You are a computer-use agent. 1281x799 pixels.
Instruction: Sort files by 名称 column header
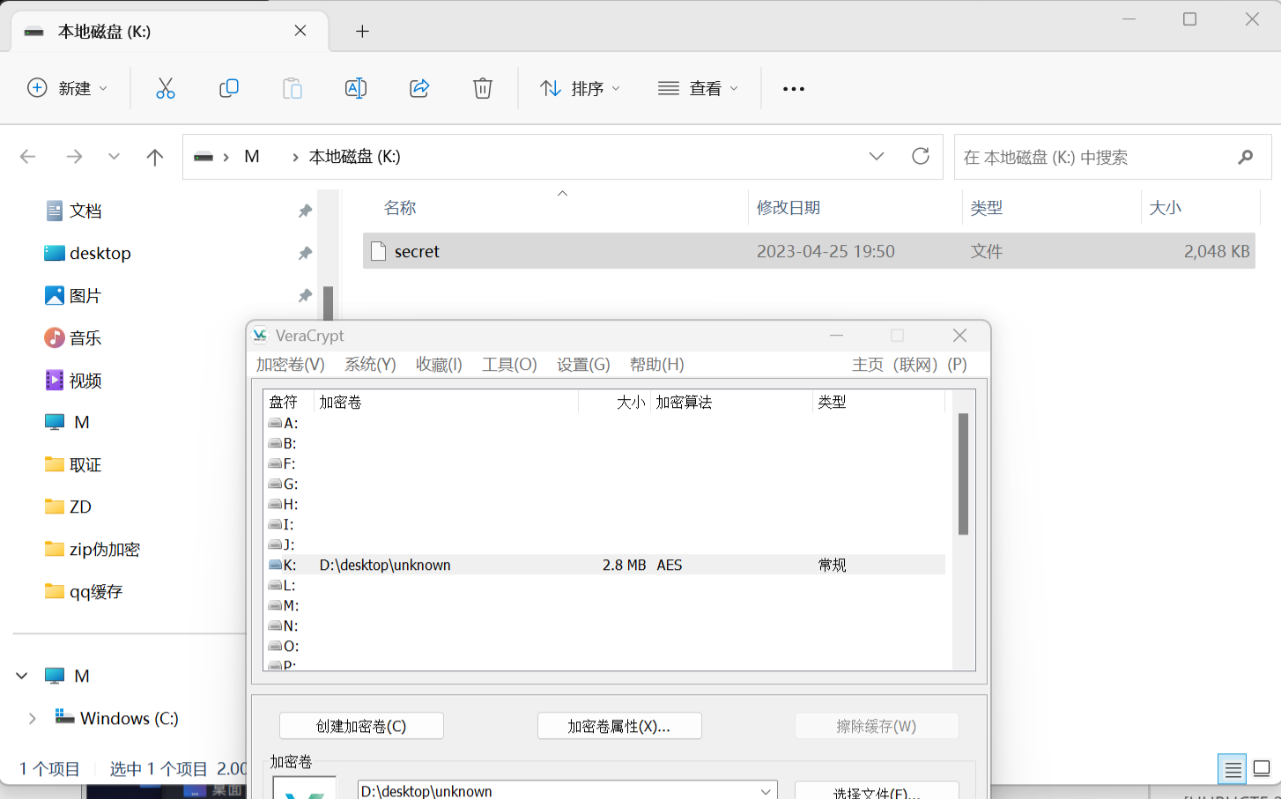click(x=400, y=208)
